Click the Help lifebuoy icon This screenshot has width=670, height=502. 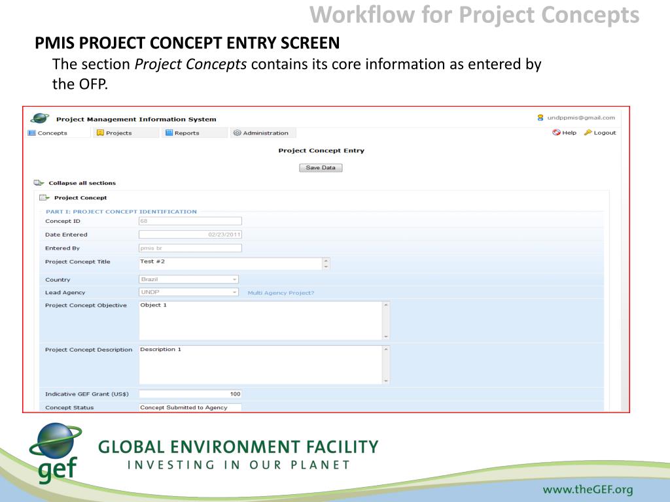[x=556, y=132]
